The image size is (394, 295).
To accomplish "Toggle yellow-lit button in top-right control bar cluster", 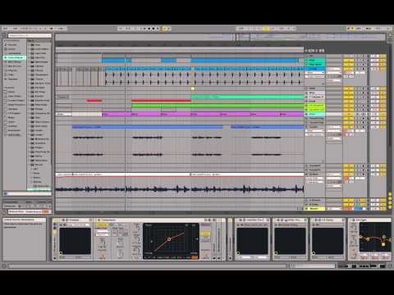I will tap(353, 29).
